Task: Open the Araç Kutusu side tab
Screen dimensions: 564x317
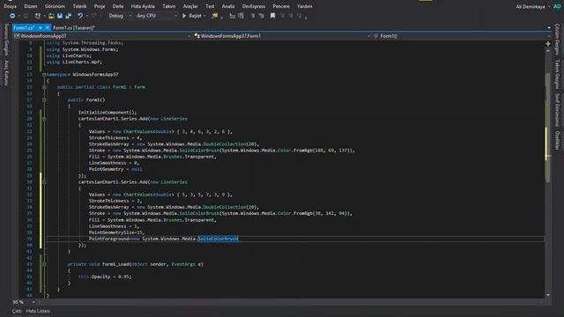Action: point(6,72)
